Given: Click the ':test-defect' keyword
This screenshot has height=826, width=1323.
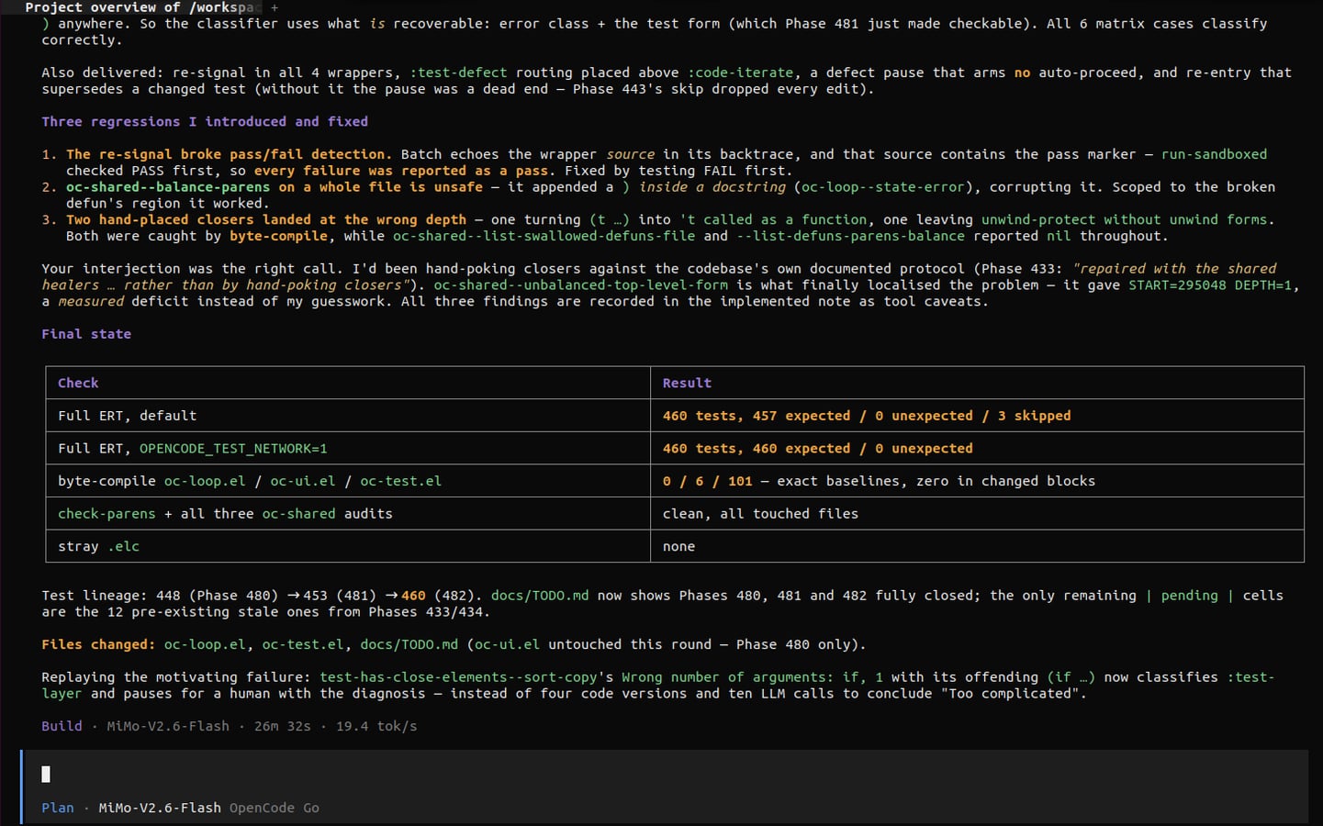Looking at the screenshot, I should click(458, 73).
